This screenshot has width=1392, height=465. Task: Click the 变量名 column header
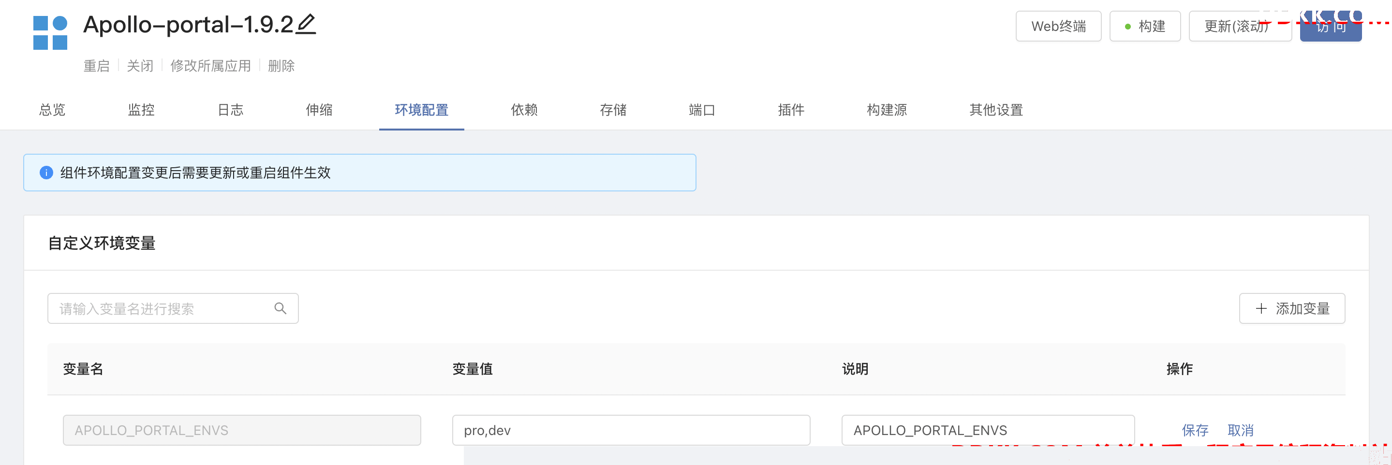click(x=83, y=369)
